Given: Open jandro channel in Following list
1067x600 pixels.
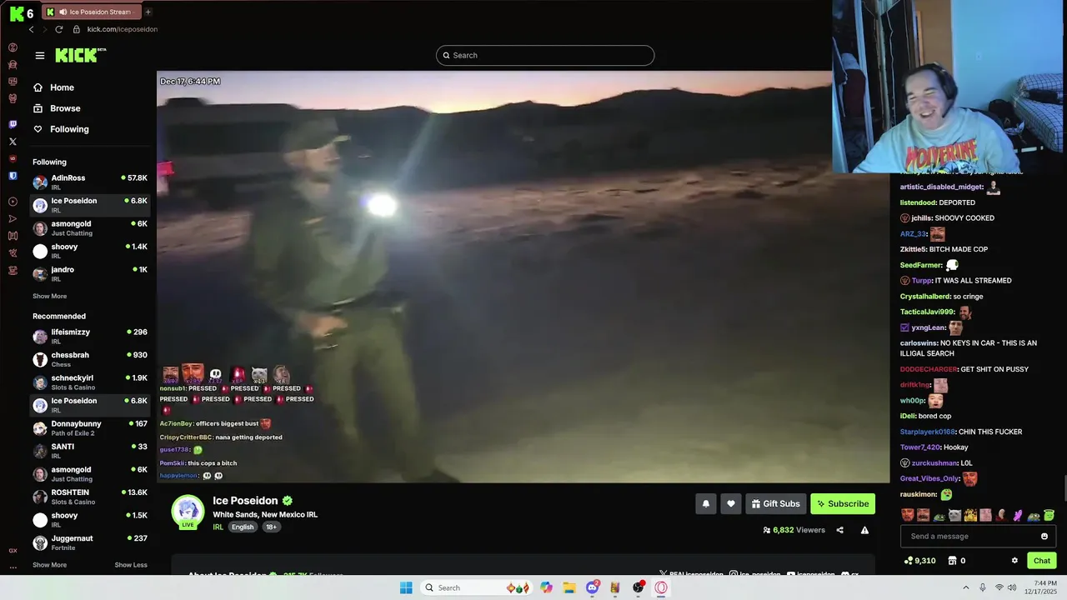Looking at the screenshot, I should tap(90, 273).
